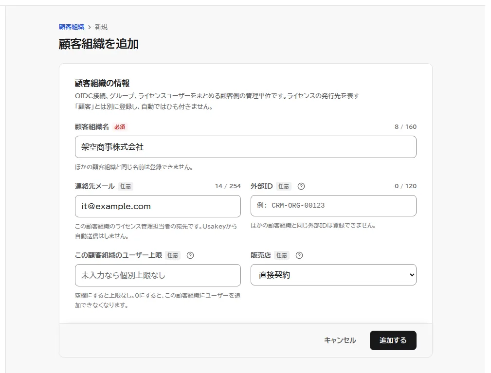Open the 販売店 dropdown
Image resolution: width=491 pixels, height=373 pixels.
[333, 275]
